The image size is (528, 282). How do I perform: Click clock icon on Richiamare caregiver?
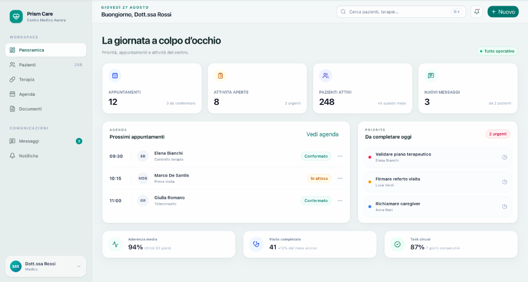point(504,207)
